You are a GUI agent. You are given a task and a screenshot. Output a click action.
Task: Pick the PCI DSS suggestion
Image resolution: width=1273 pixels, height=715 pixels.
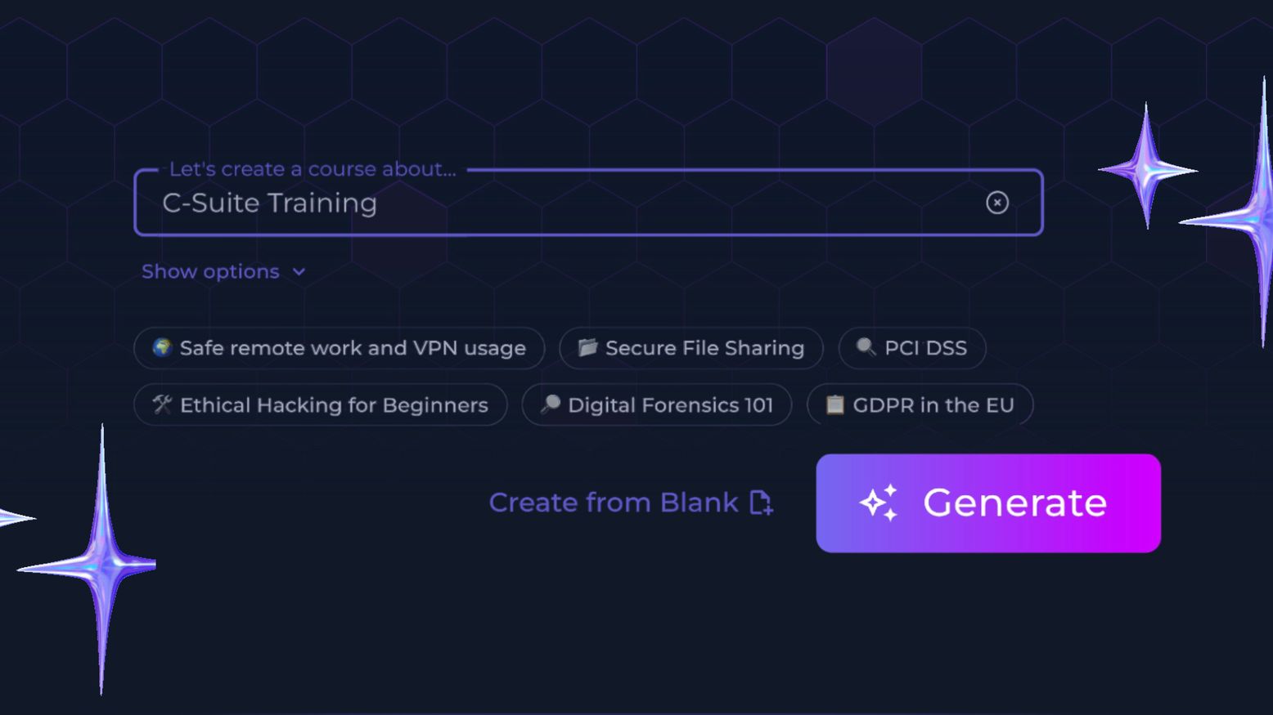pos(911,348)
